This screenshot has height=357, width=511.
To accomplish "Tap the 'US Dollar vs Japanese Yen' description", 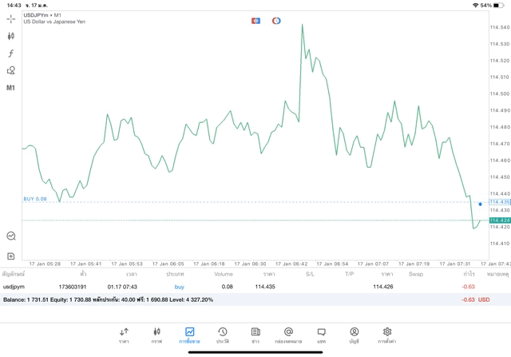I will click(x=54, y=22).
